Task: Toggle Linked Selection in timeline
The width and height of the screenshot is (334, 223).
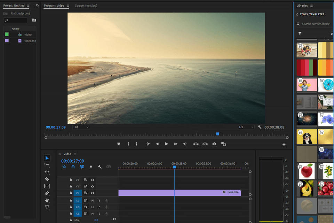Action: click(82, 167)
